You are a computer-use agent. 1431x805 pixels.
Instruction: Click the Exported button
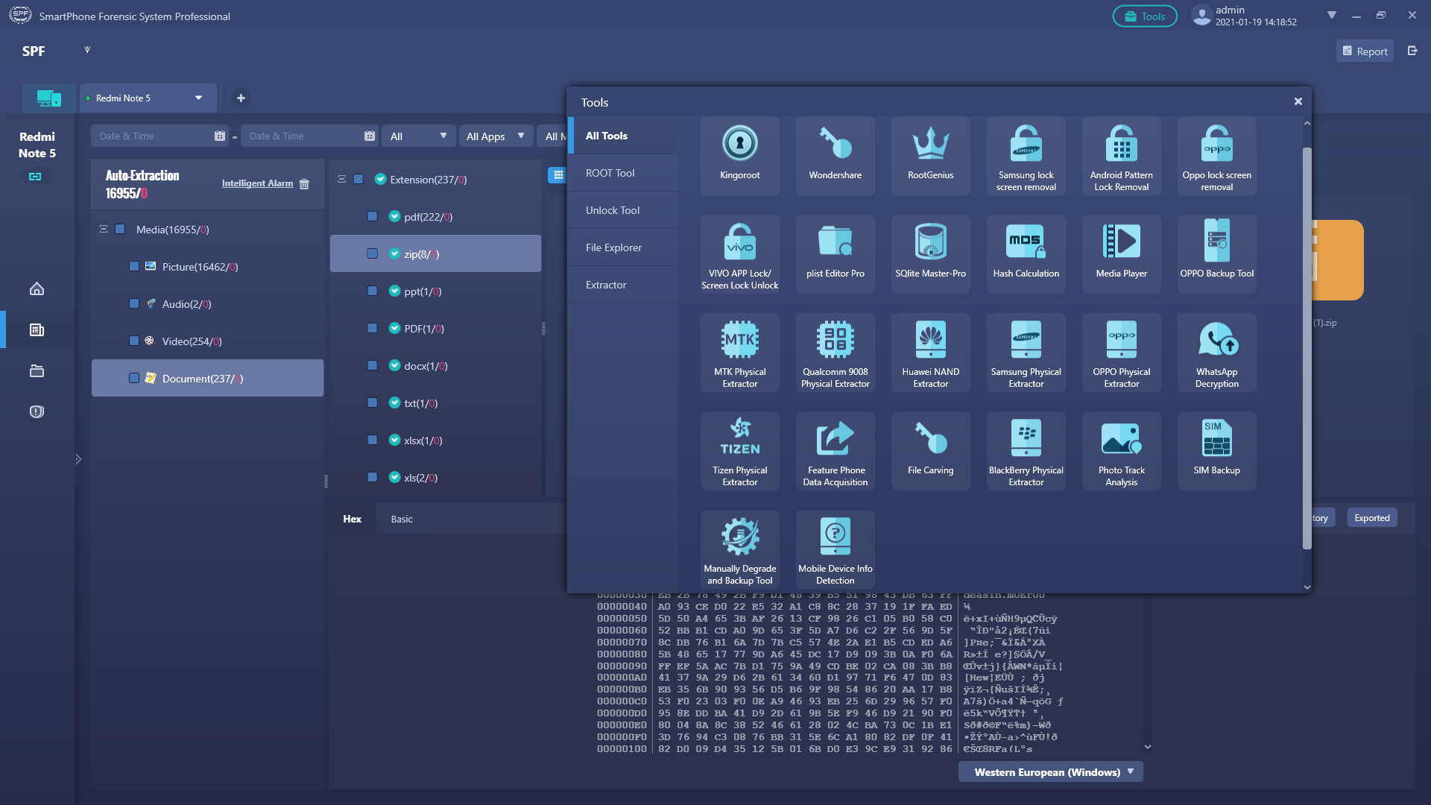click(1372, 518)
